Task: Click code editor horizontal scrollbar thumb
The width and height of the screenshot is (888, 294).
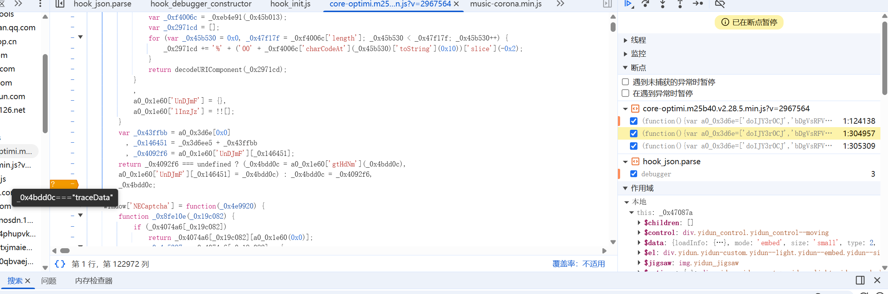Action: pyautogui.click(x=65, y=250)
